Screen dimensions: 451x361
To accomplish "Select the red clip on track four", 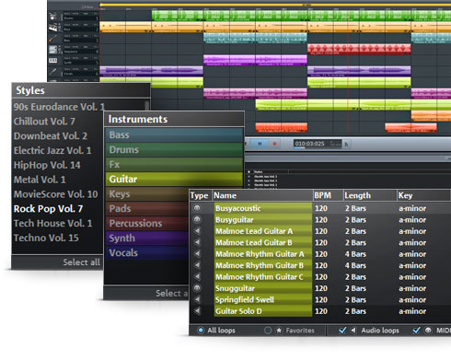I will pyautogui.click(x=359, y=49).
